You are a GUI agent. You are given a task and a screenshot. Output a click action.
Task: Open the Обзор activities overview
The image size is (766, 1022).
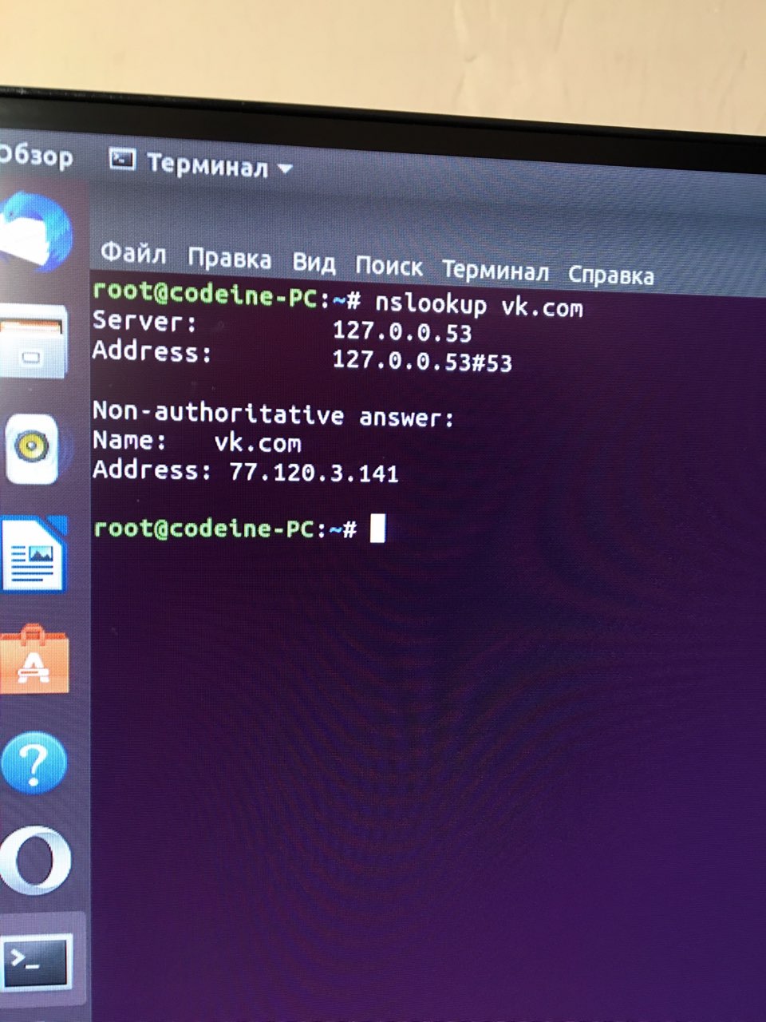35,154
